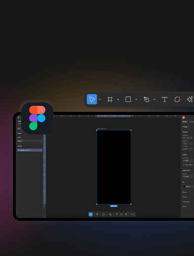Click the align left icon
The width and height of the screenshot is (194, 256).
click(x=184, y=138)
